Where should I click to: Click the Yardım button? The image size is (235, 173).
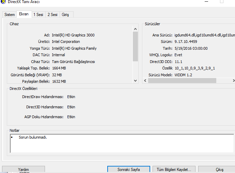pyautogui.click(x=23, y=169)
